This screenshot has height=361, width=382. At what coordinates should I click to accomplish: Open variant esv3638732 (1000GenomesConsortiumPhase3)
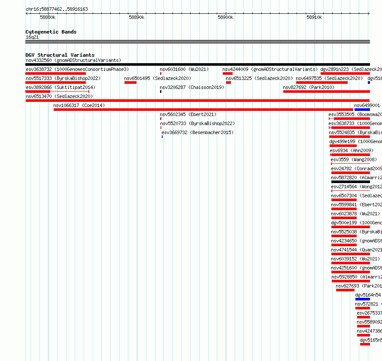tap(77, 69)
